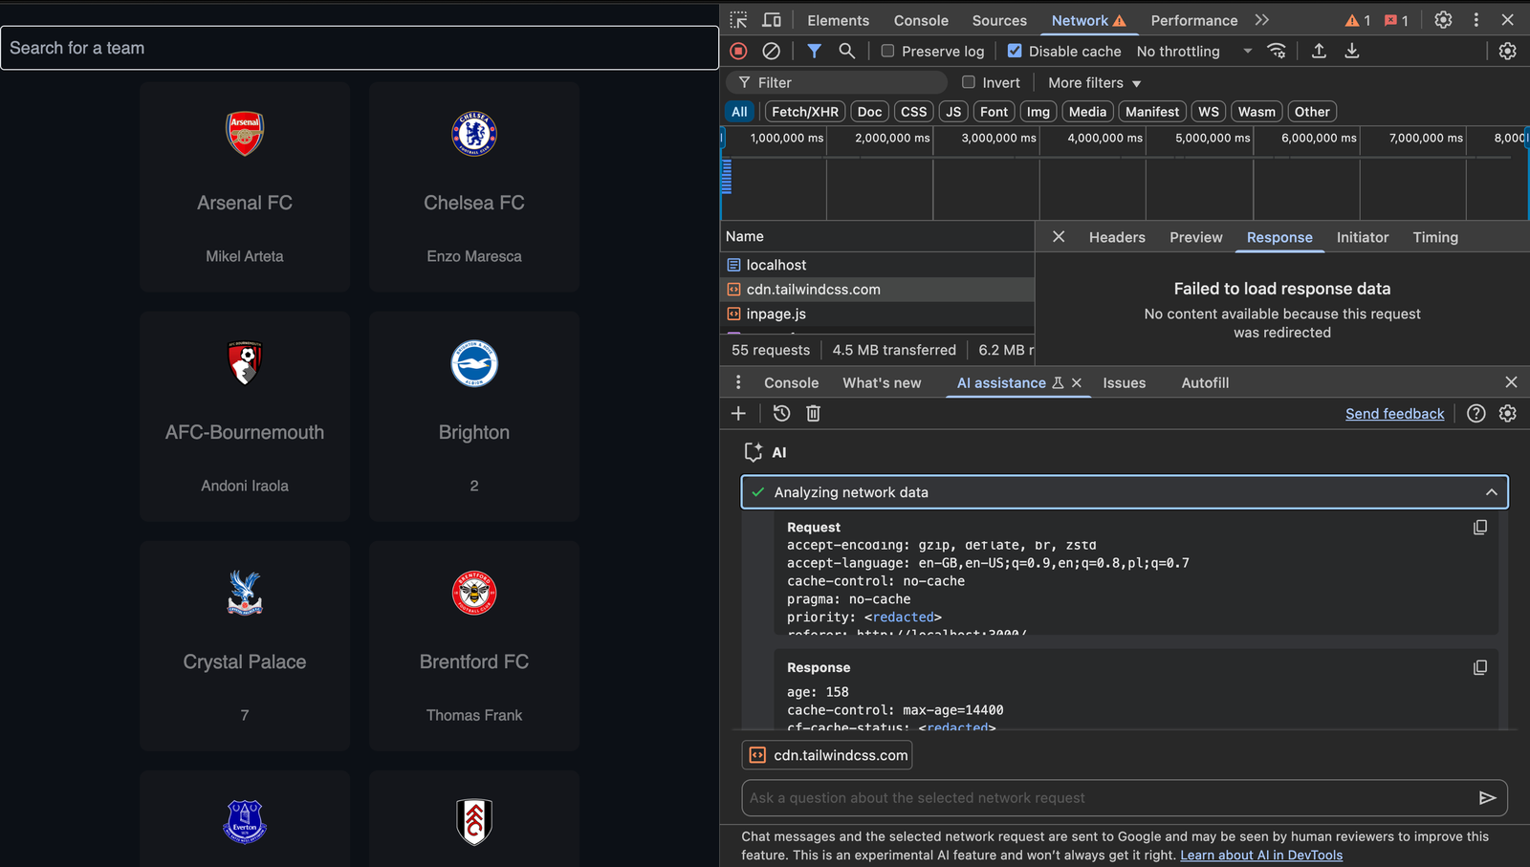Open DevTools settings gear in top bar
The height and width of the screenshot is (867, 1530).
1443,20
